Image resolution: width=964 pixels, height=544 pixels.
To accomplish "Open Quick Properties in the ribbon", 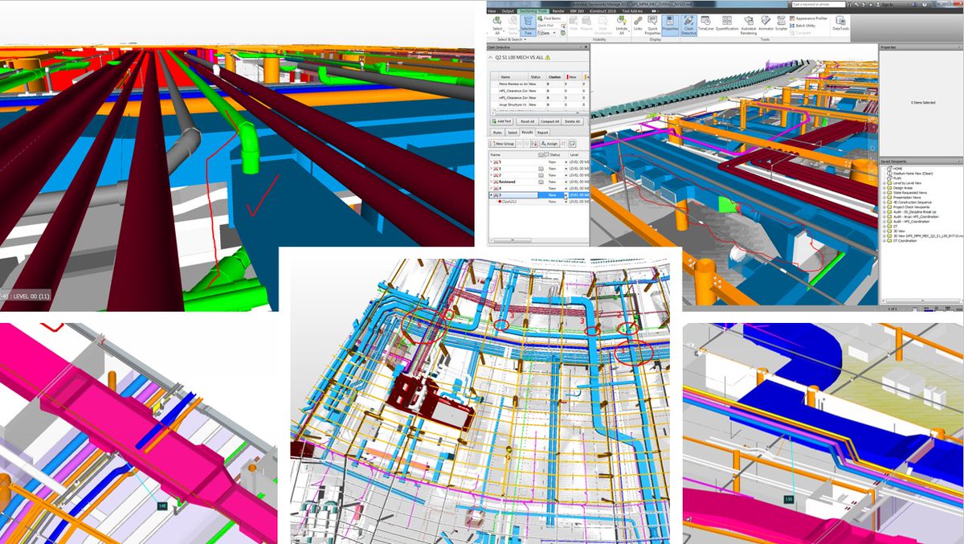I will [x=652, y=25].
